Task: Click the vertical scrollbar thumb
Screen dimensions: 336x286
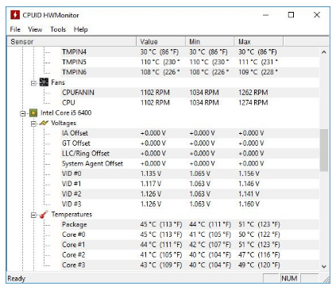Action: pos(324,150)
